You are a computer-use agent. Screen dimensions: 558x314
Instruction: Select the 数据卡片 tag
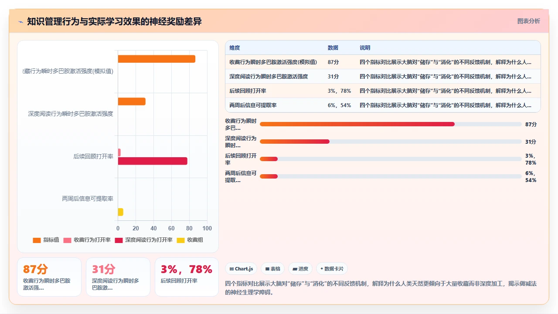[x=332, y=269]
